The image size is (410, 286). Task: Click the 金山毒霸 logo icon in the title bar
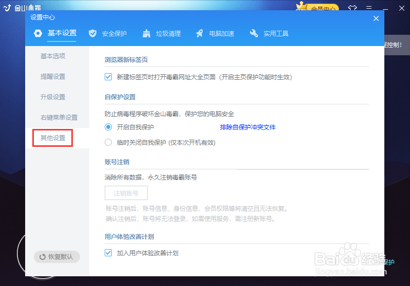[x=7, y=8]
